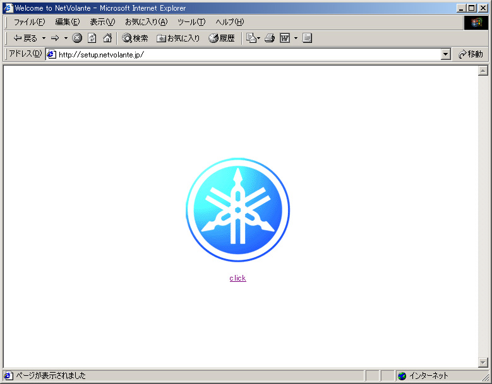
Task: Click the Edit with Word icon
Action: point(285,38)
